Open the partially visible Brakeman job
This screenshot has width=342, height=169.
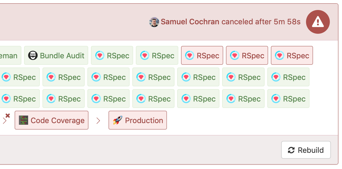point(9,56)
